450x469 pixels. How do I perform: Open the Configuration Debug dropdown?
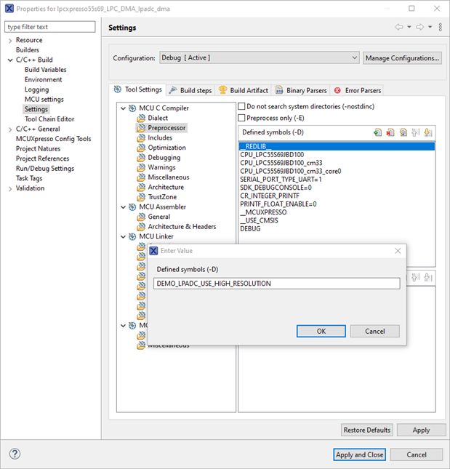(x=259, y=57)
